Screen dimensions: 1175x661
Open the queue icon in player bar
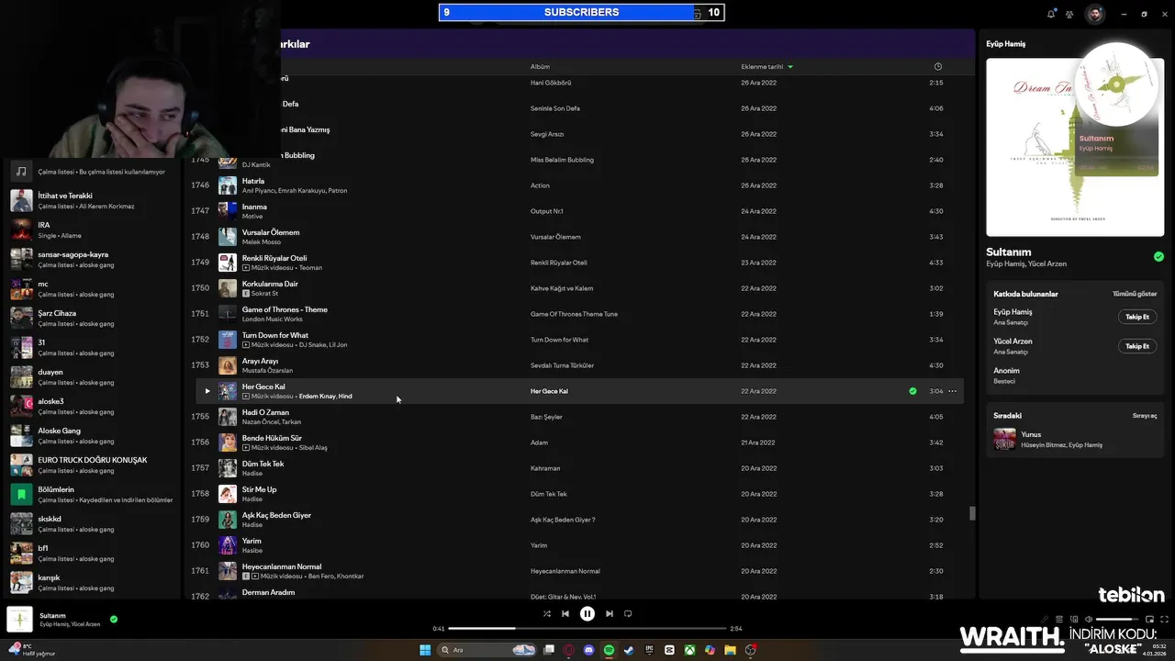(1059, 619)
